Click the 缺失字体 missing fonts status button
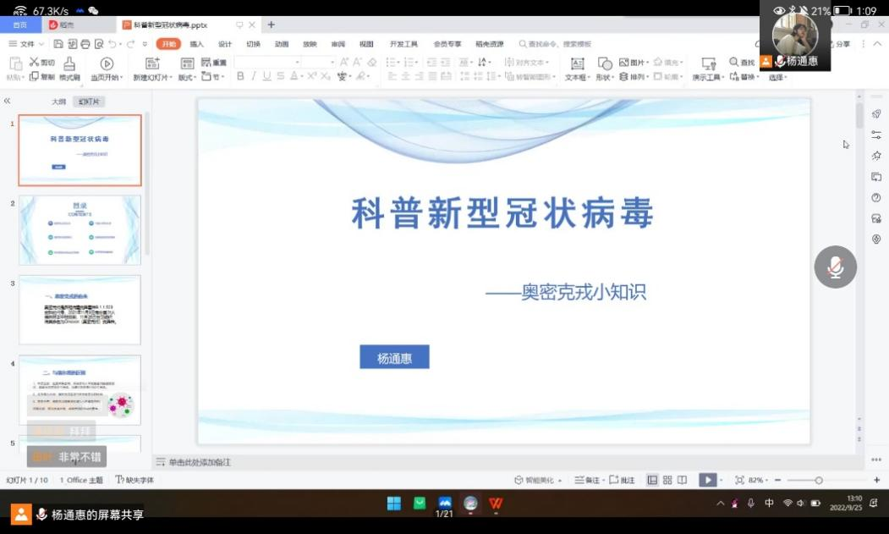This screenshot has height=534, width=889. (135, 480)
